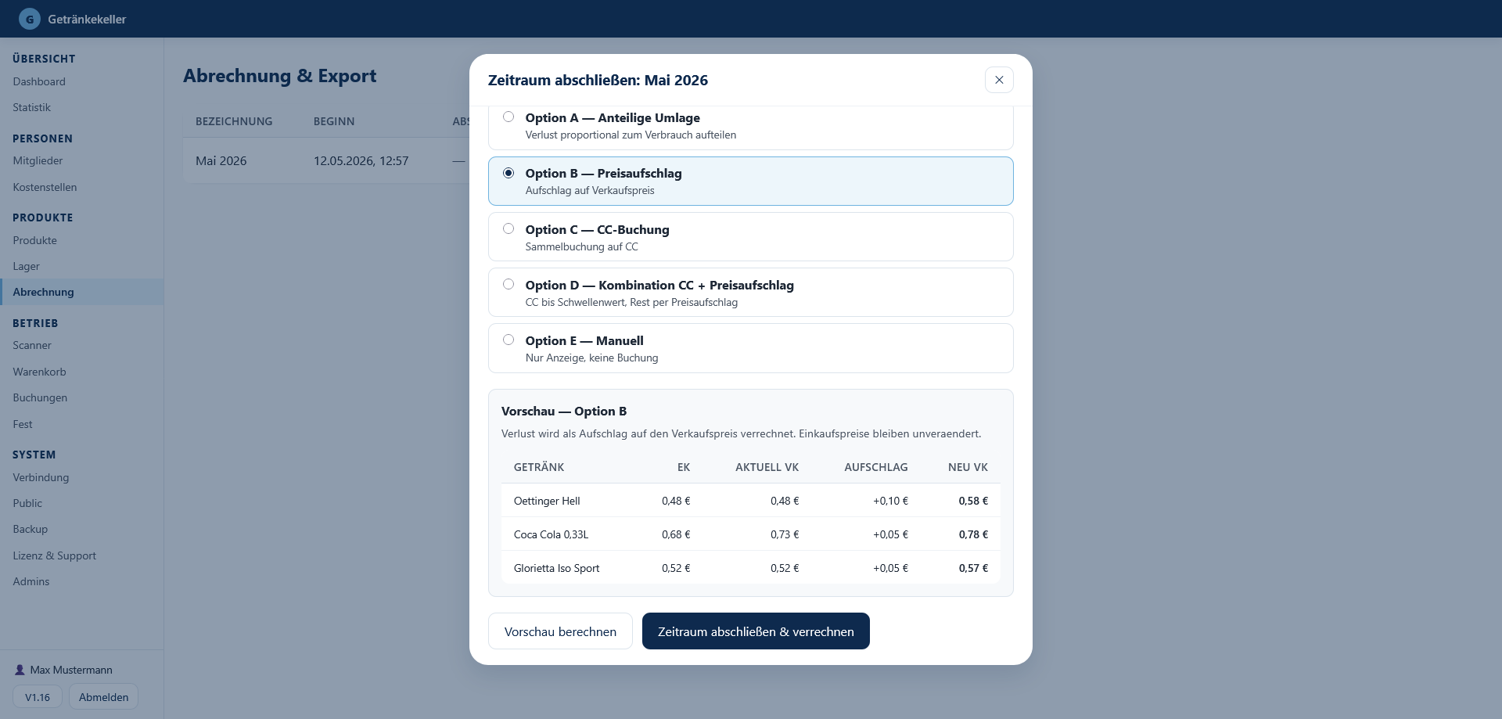
Task: Select Option E Manuell radio button
Action: click(x=508, y=340)
